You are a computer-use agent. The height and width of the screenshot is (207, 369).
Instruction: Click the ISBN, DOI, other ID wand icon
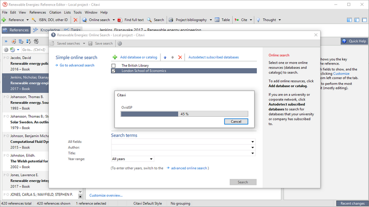(34, 20)
